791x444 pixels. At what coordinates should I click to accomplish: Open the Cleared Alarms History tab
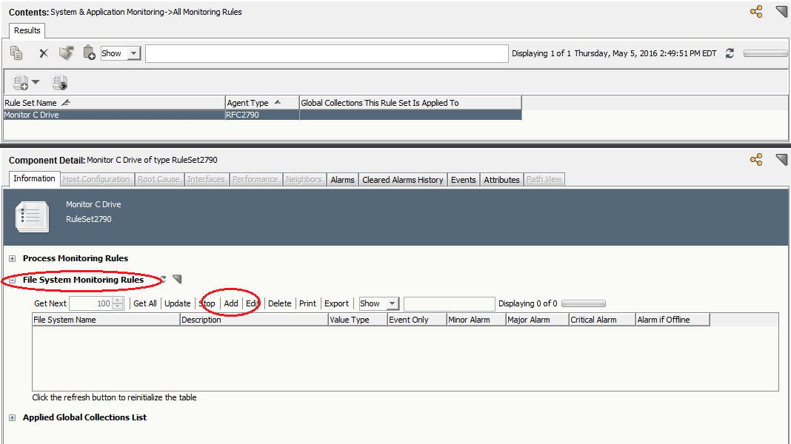(x=402, y=180)
